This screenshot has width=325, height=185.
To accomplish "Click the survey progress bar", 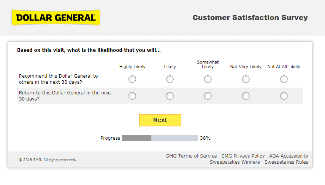I will click(x=160, y=138).
